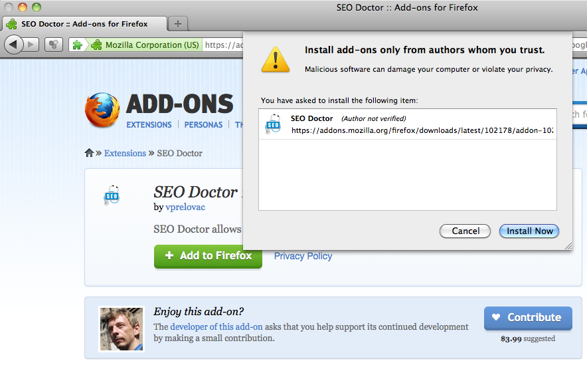This screenshot has height=373, width=587.
Task: Confirm with the Install Now button
Action: (x=529, y=231)
